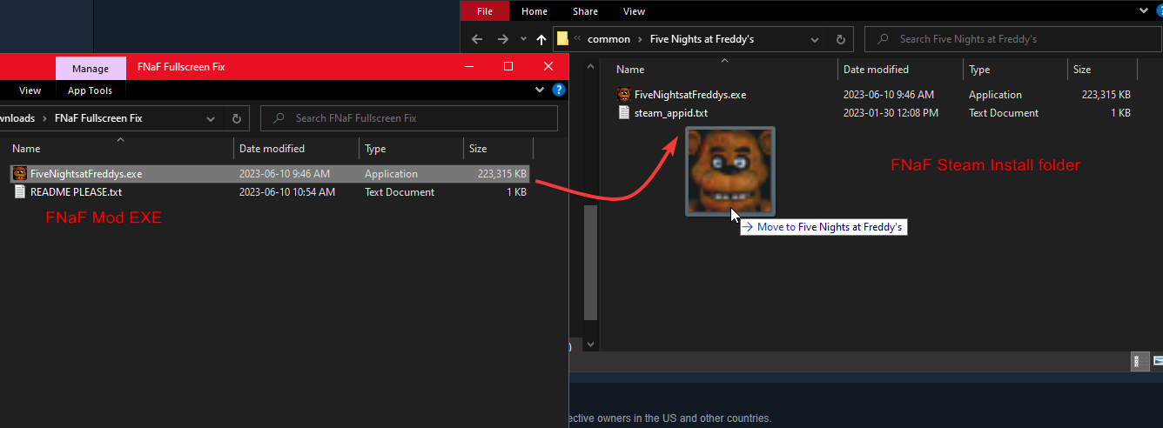Expand address dropdown in FNaF Fullscreen Fix window

coord(211,118)
